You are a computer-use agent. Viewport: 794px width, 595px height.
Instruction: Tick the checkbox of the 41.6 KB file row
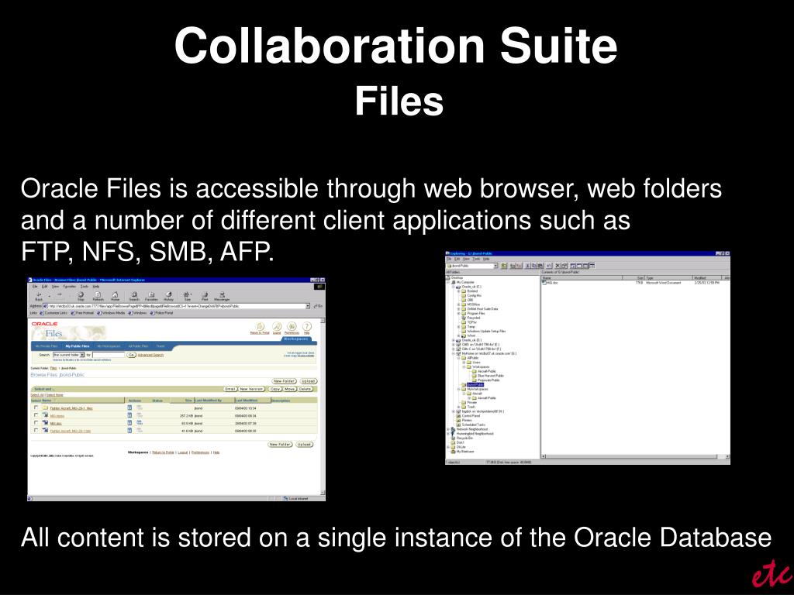pos(36,430)
